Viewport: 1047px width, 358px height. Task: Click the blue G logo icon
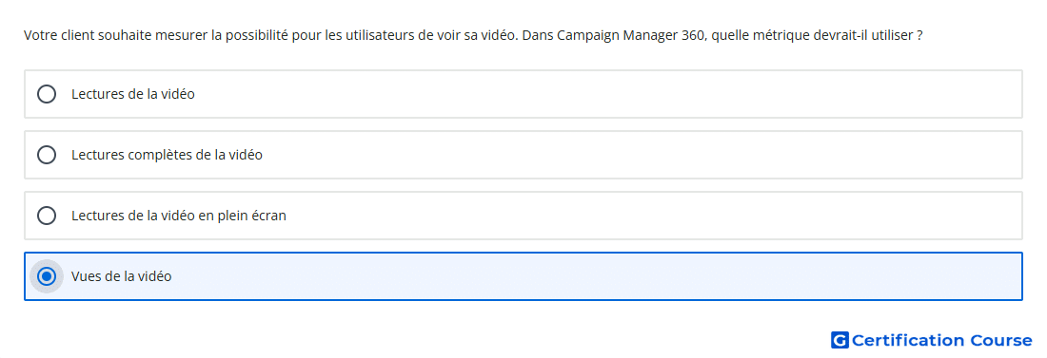pos(840,341)
